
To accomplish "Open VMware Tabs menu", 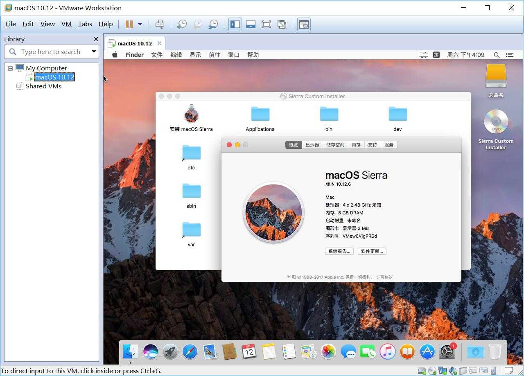I will pos(85,24).
